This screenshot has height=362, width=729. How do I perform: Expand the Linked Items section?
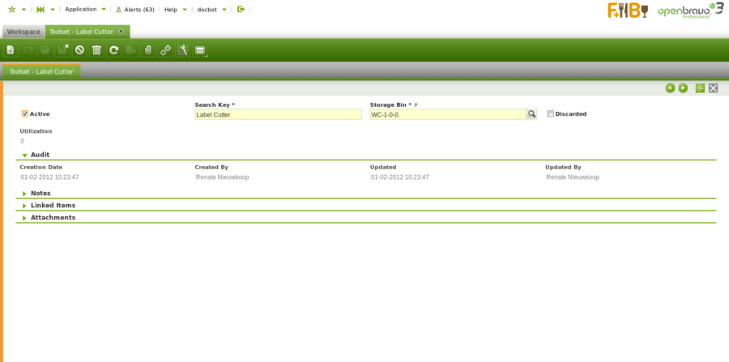(x=25, y=206)
